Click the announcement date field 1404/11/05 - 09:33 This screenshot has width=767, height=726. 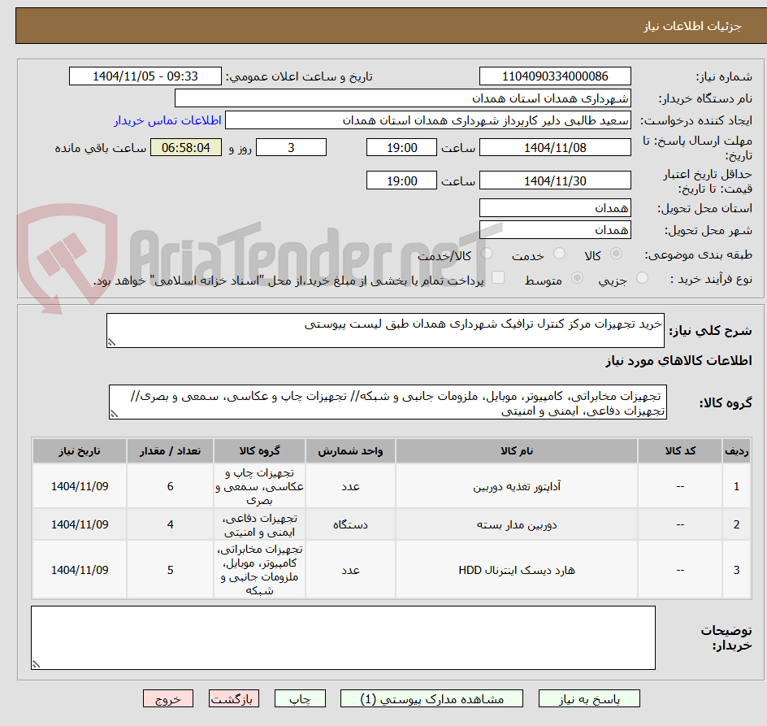pyautogui.click(x=145, y=76)
